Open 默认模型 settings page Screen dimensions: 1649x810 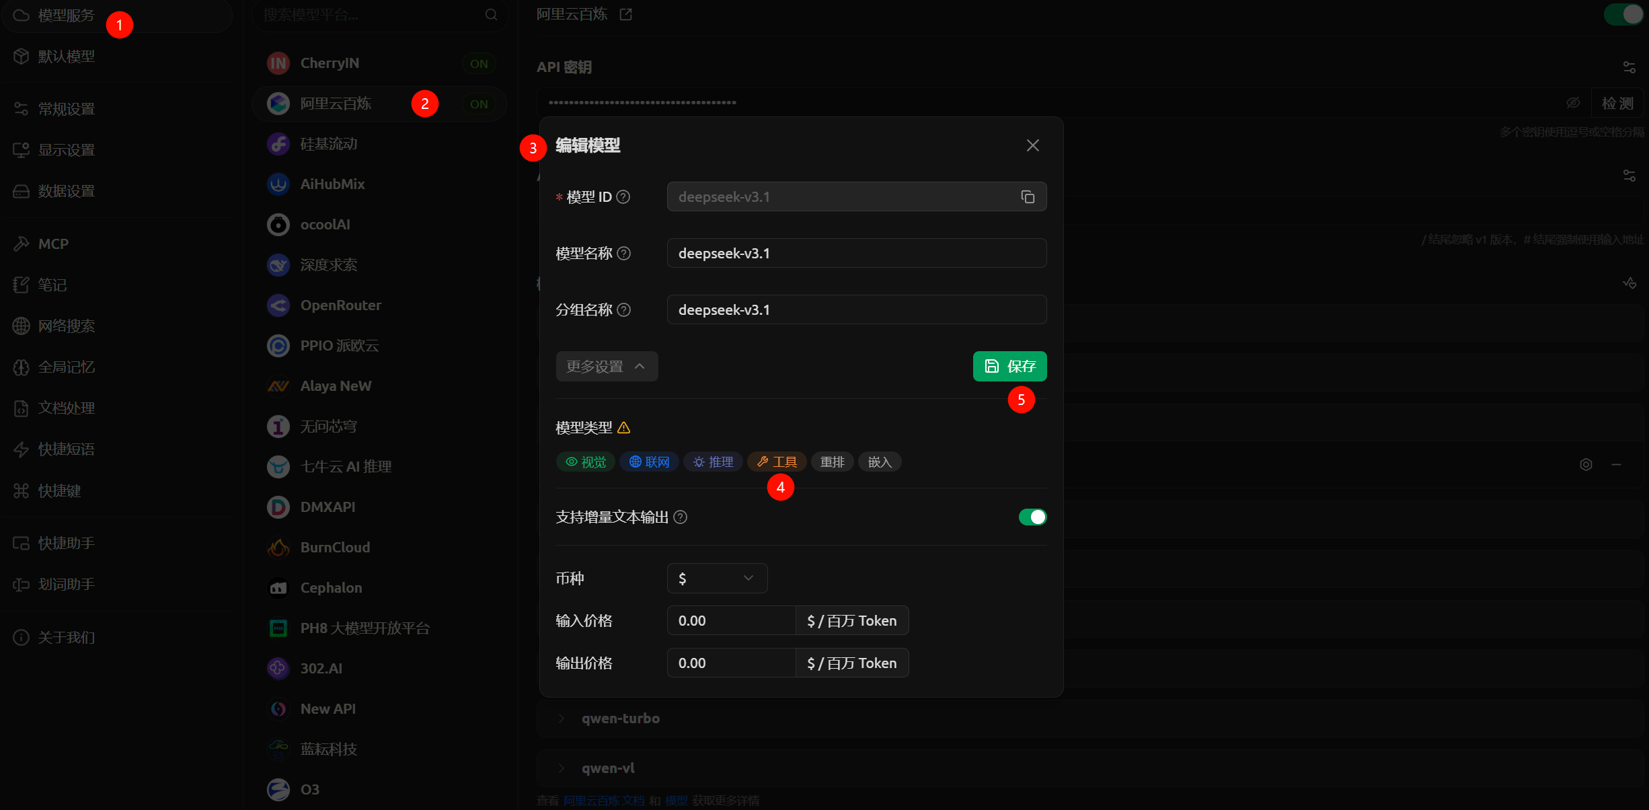pos(117,57)
